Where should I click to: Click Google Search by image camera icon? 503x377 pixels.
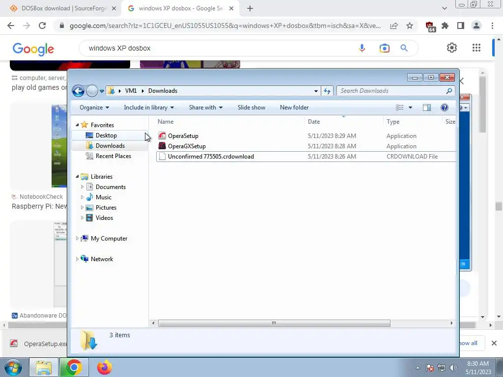[384, 48]
